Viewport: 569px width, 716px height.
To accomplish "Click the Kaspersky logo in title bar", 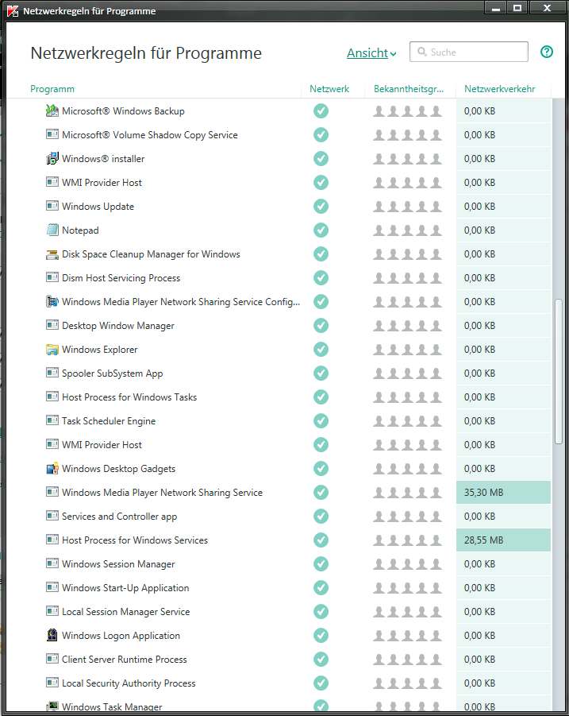I will pyautogui.click(x=13, y=10).
